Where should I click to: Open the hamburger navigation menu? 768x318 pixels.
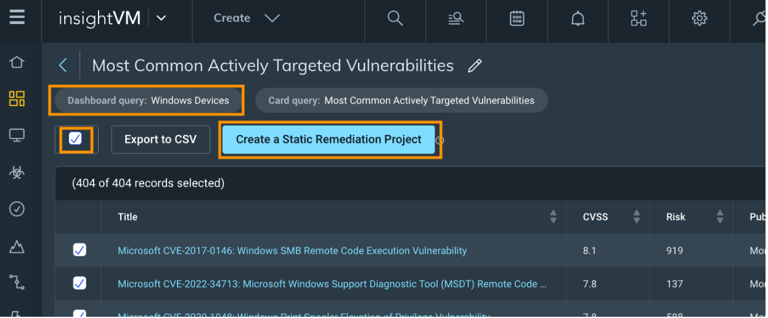[17, 17]
